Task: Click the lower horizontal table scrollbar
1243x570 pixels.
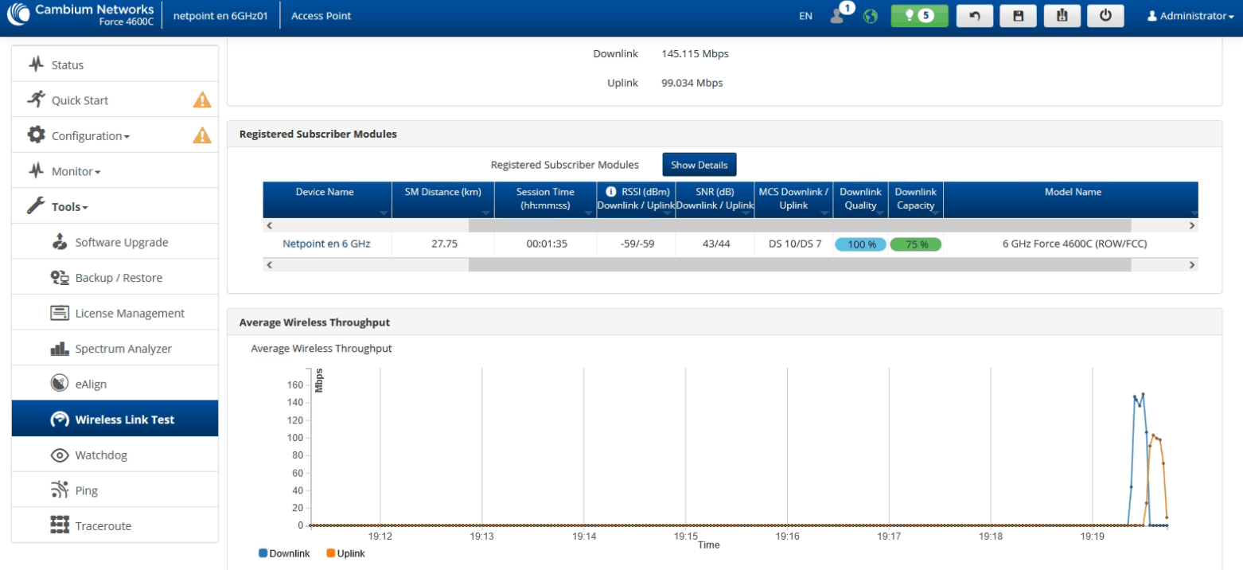Action: coord(799,264)
